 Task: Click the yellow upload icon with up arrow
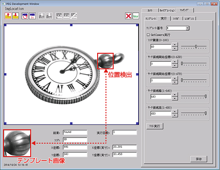pyautogui.click(x=8, y=16)
